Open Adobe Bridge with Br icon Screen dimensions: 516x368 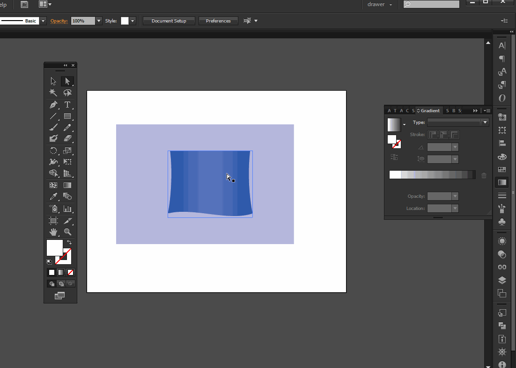[x=24, y=4]
